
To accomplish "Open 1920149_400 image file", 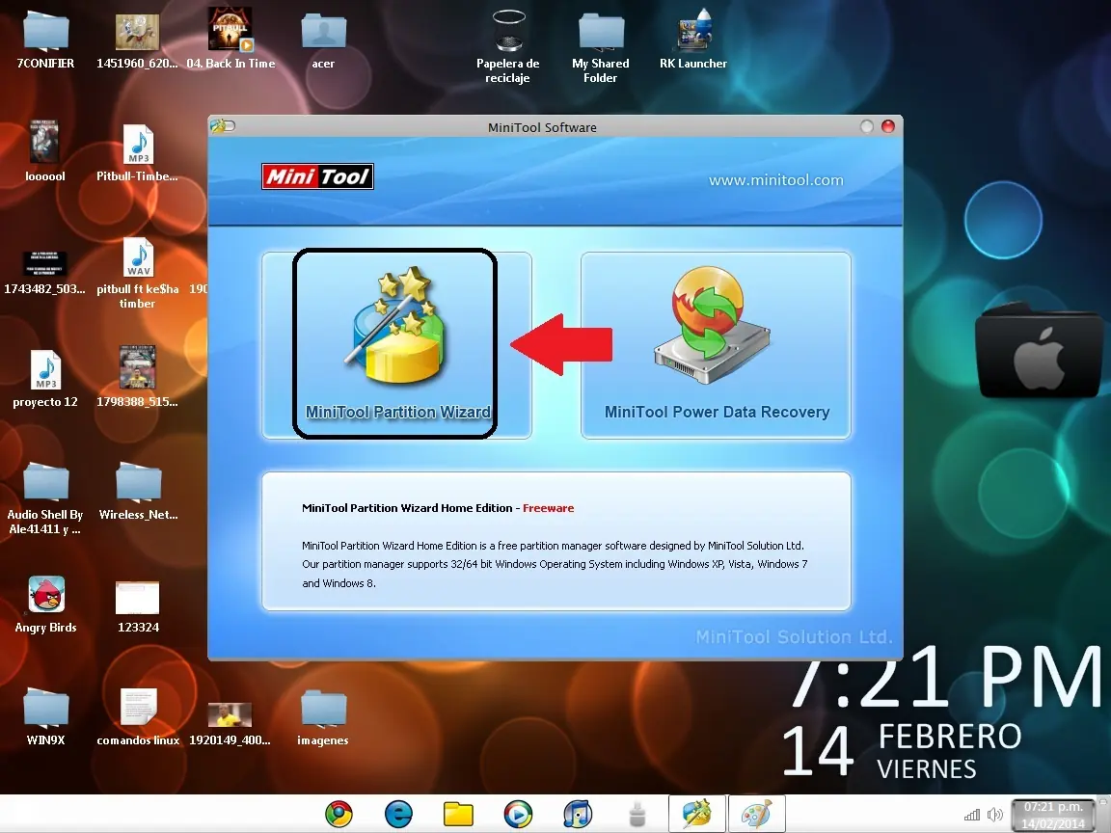I will 230,724.
